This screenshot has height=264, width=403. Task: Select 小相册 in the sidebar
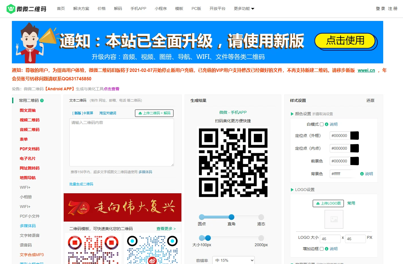coord(26,197)
